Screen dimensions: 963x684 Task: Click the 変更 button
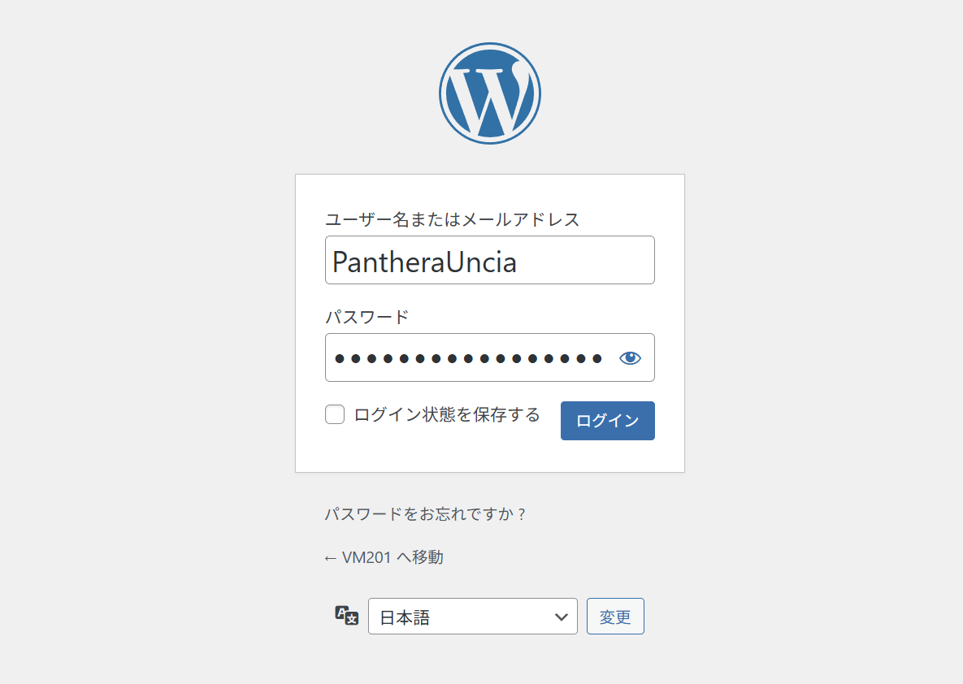(615, 617)
